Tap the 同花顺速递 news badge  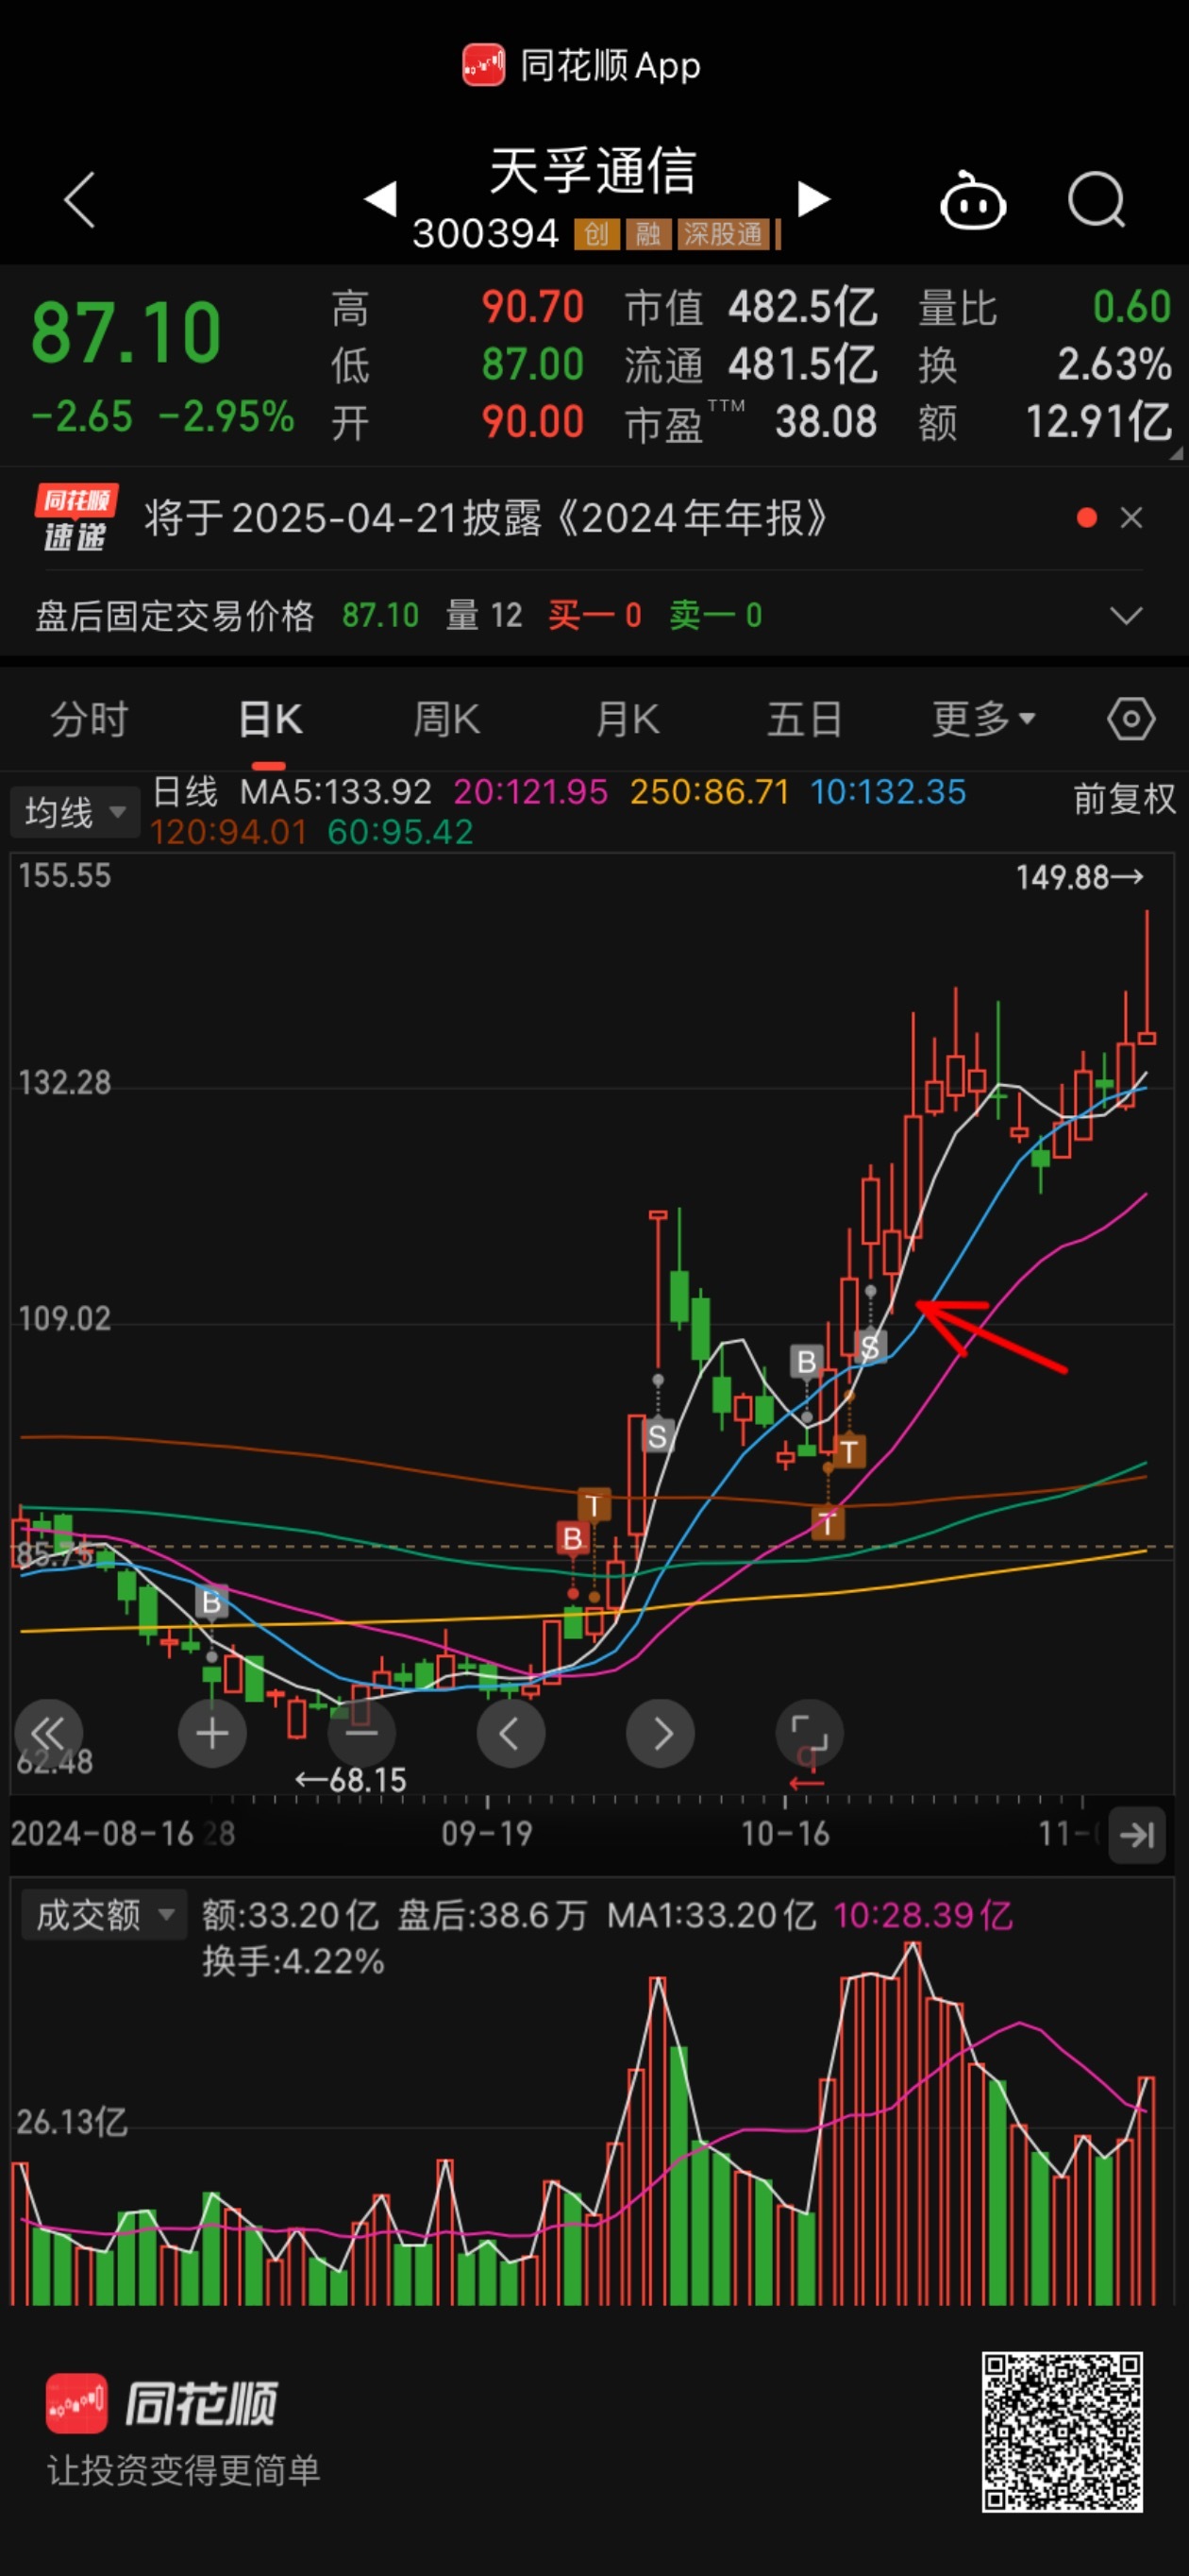coord(75,518)
